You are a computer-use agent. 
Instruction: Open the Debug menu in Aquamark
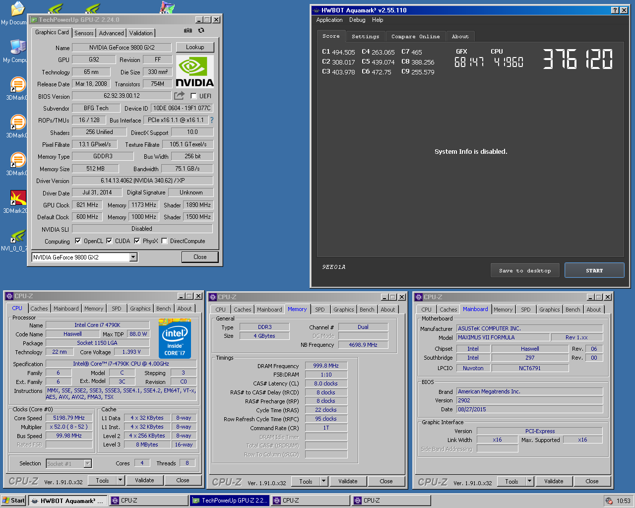[x=357, y=20]
